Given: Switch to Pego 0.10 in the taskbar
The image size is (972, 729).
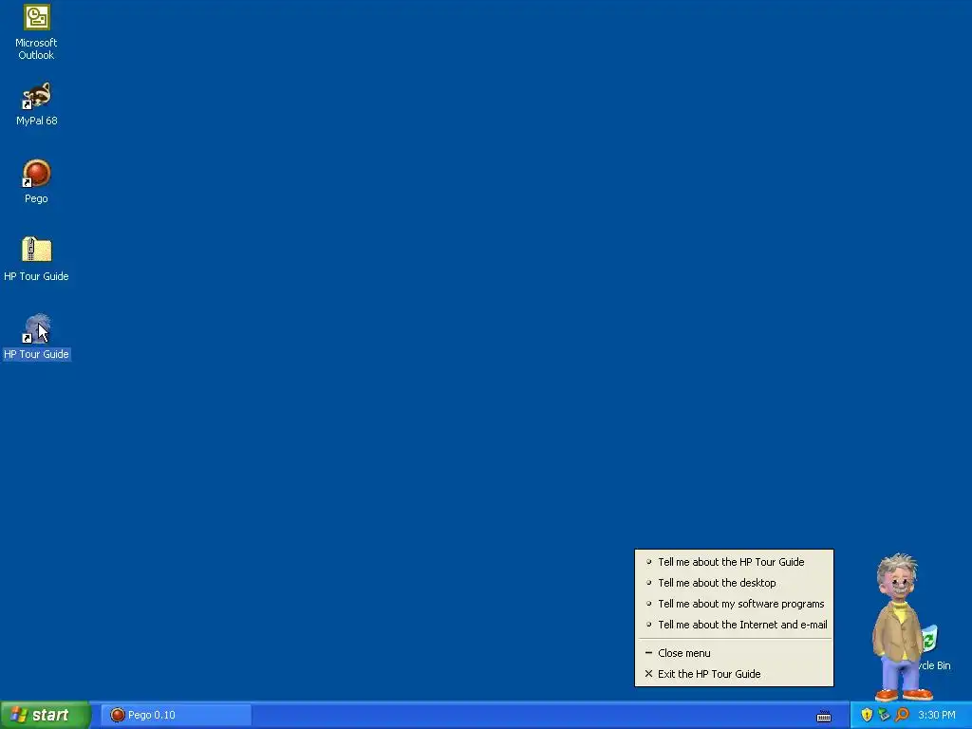Looking at the screenshot, I should point(176,716).
